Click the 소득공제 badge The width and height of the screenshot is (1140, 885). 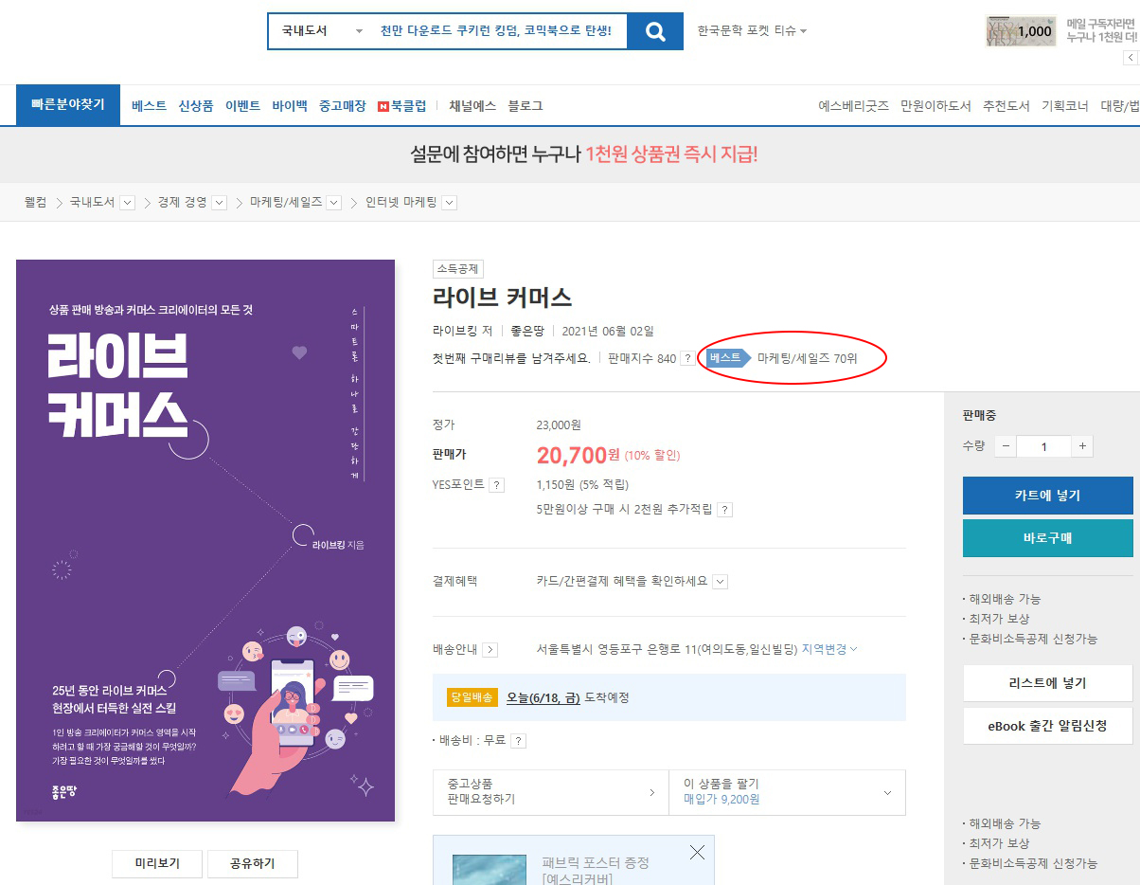pos(458,269)
